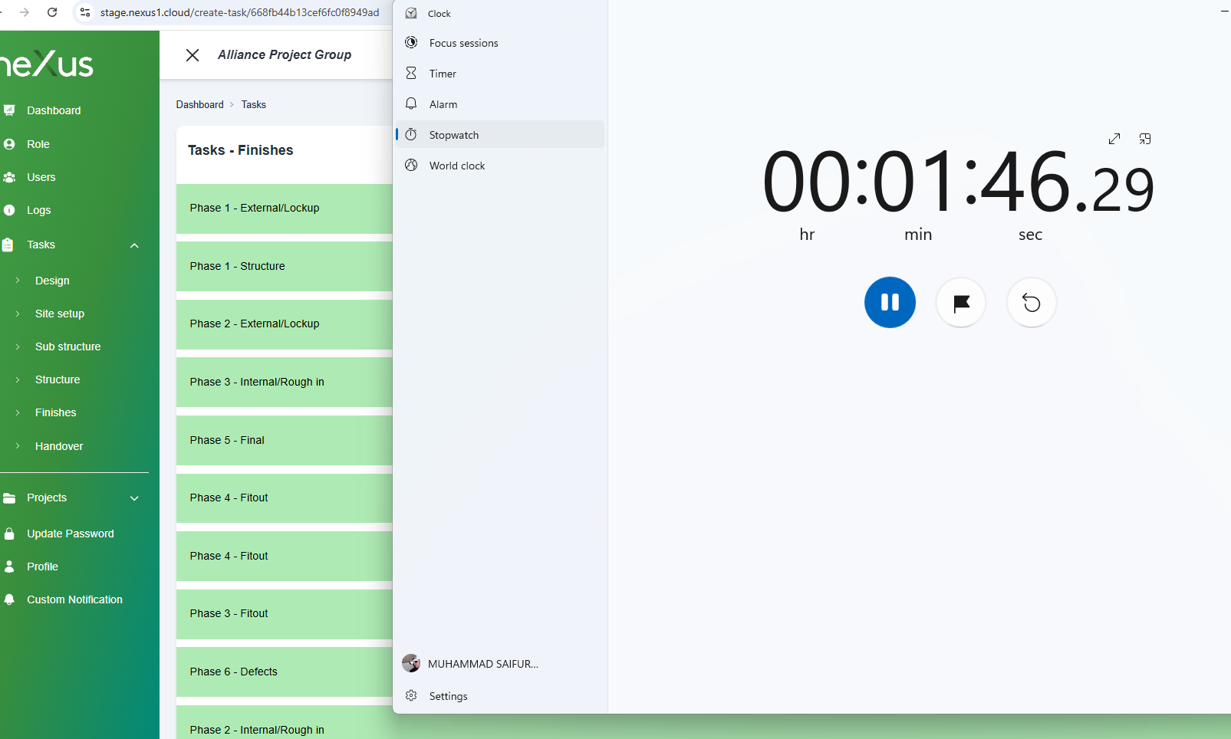Reload the browser page
This screenshot has width=1231, height=739.
52,12
